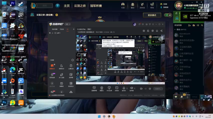Toggle the open party switch beside 更改模式
213x119 pixels.
168,15
